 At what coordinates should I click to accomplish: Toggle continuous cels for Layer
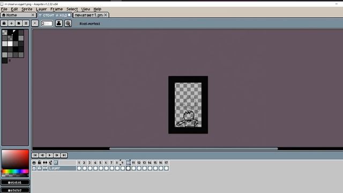pyautogui.click(x=45, y=168)
